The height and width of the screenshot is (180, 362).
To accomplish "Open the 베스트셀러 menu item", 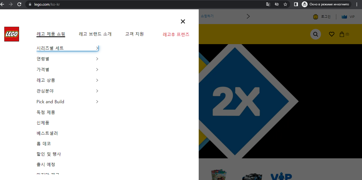I will [x=47, y=133].
